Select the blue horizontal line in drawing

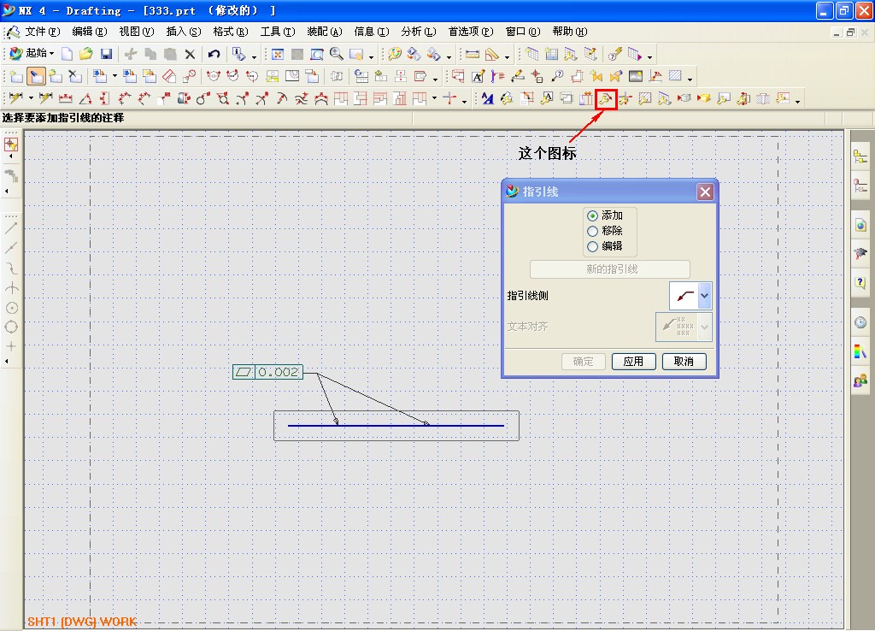tap(396, 426)
